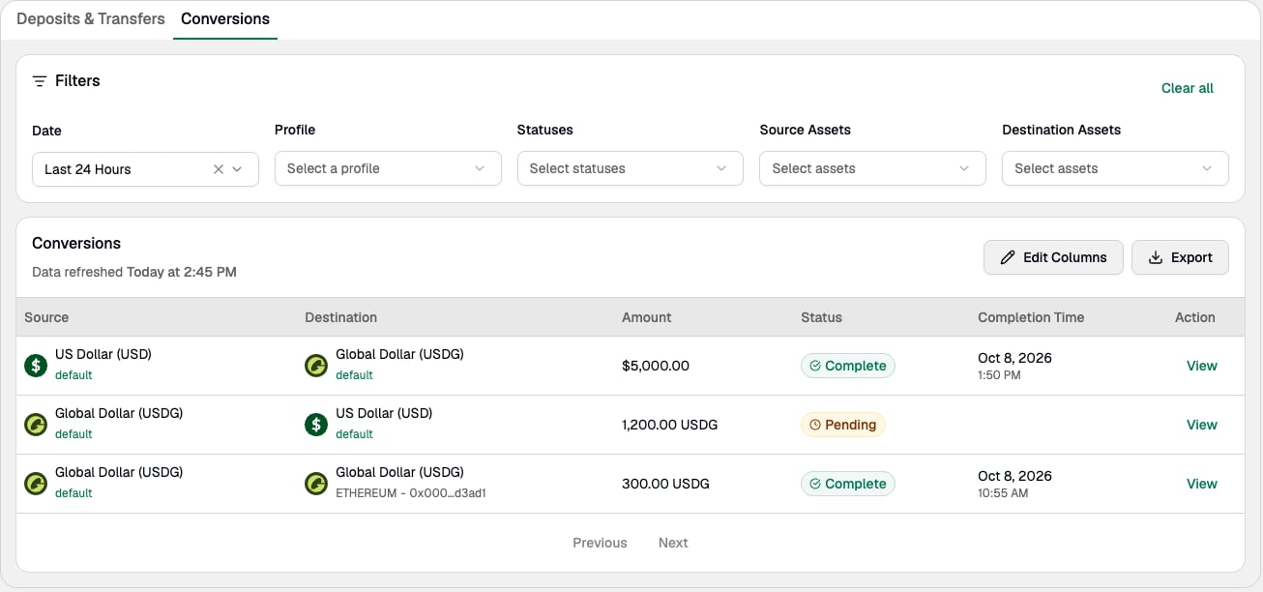Image resolution: width=1263 pixels, height=592 pixels.
Task: Click the Status column header
Action: [821, 317]
